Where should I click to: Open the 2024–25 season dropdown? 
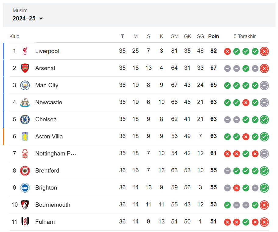coord(28,19)
